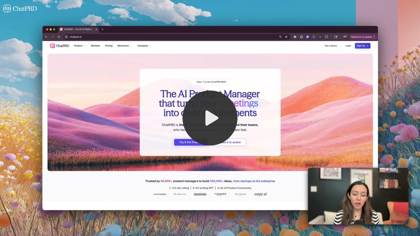Bookmark this page with the star icon
This screenshot has width=420, height=236.
coord(286,37)
